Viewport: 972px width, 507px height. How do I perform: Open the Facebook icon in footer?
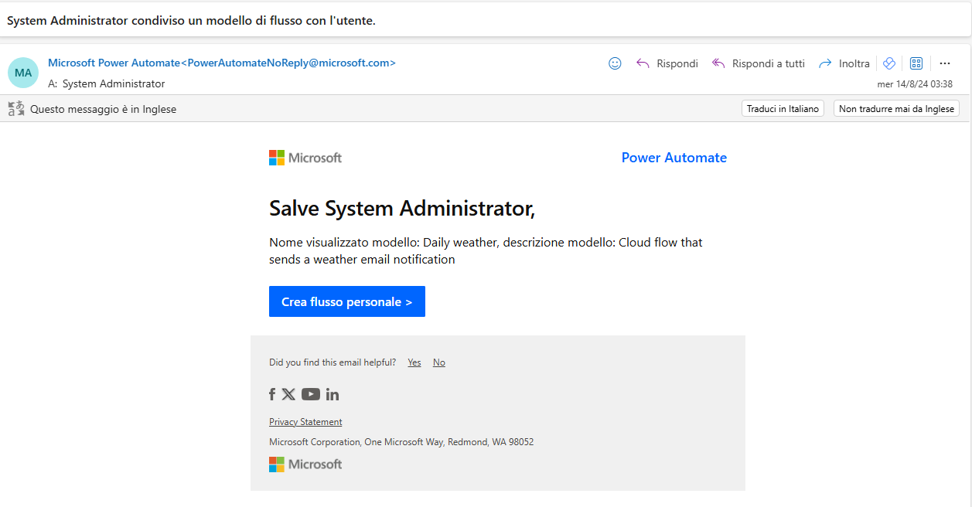pos(272,394)
